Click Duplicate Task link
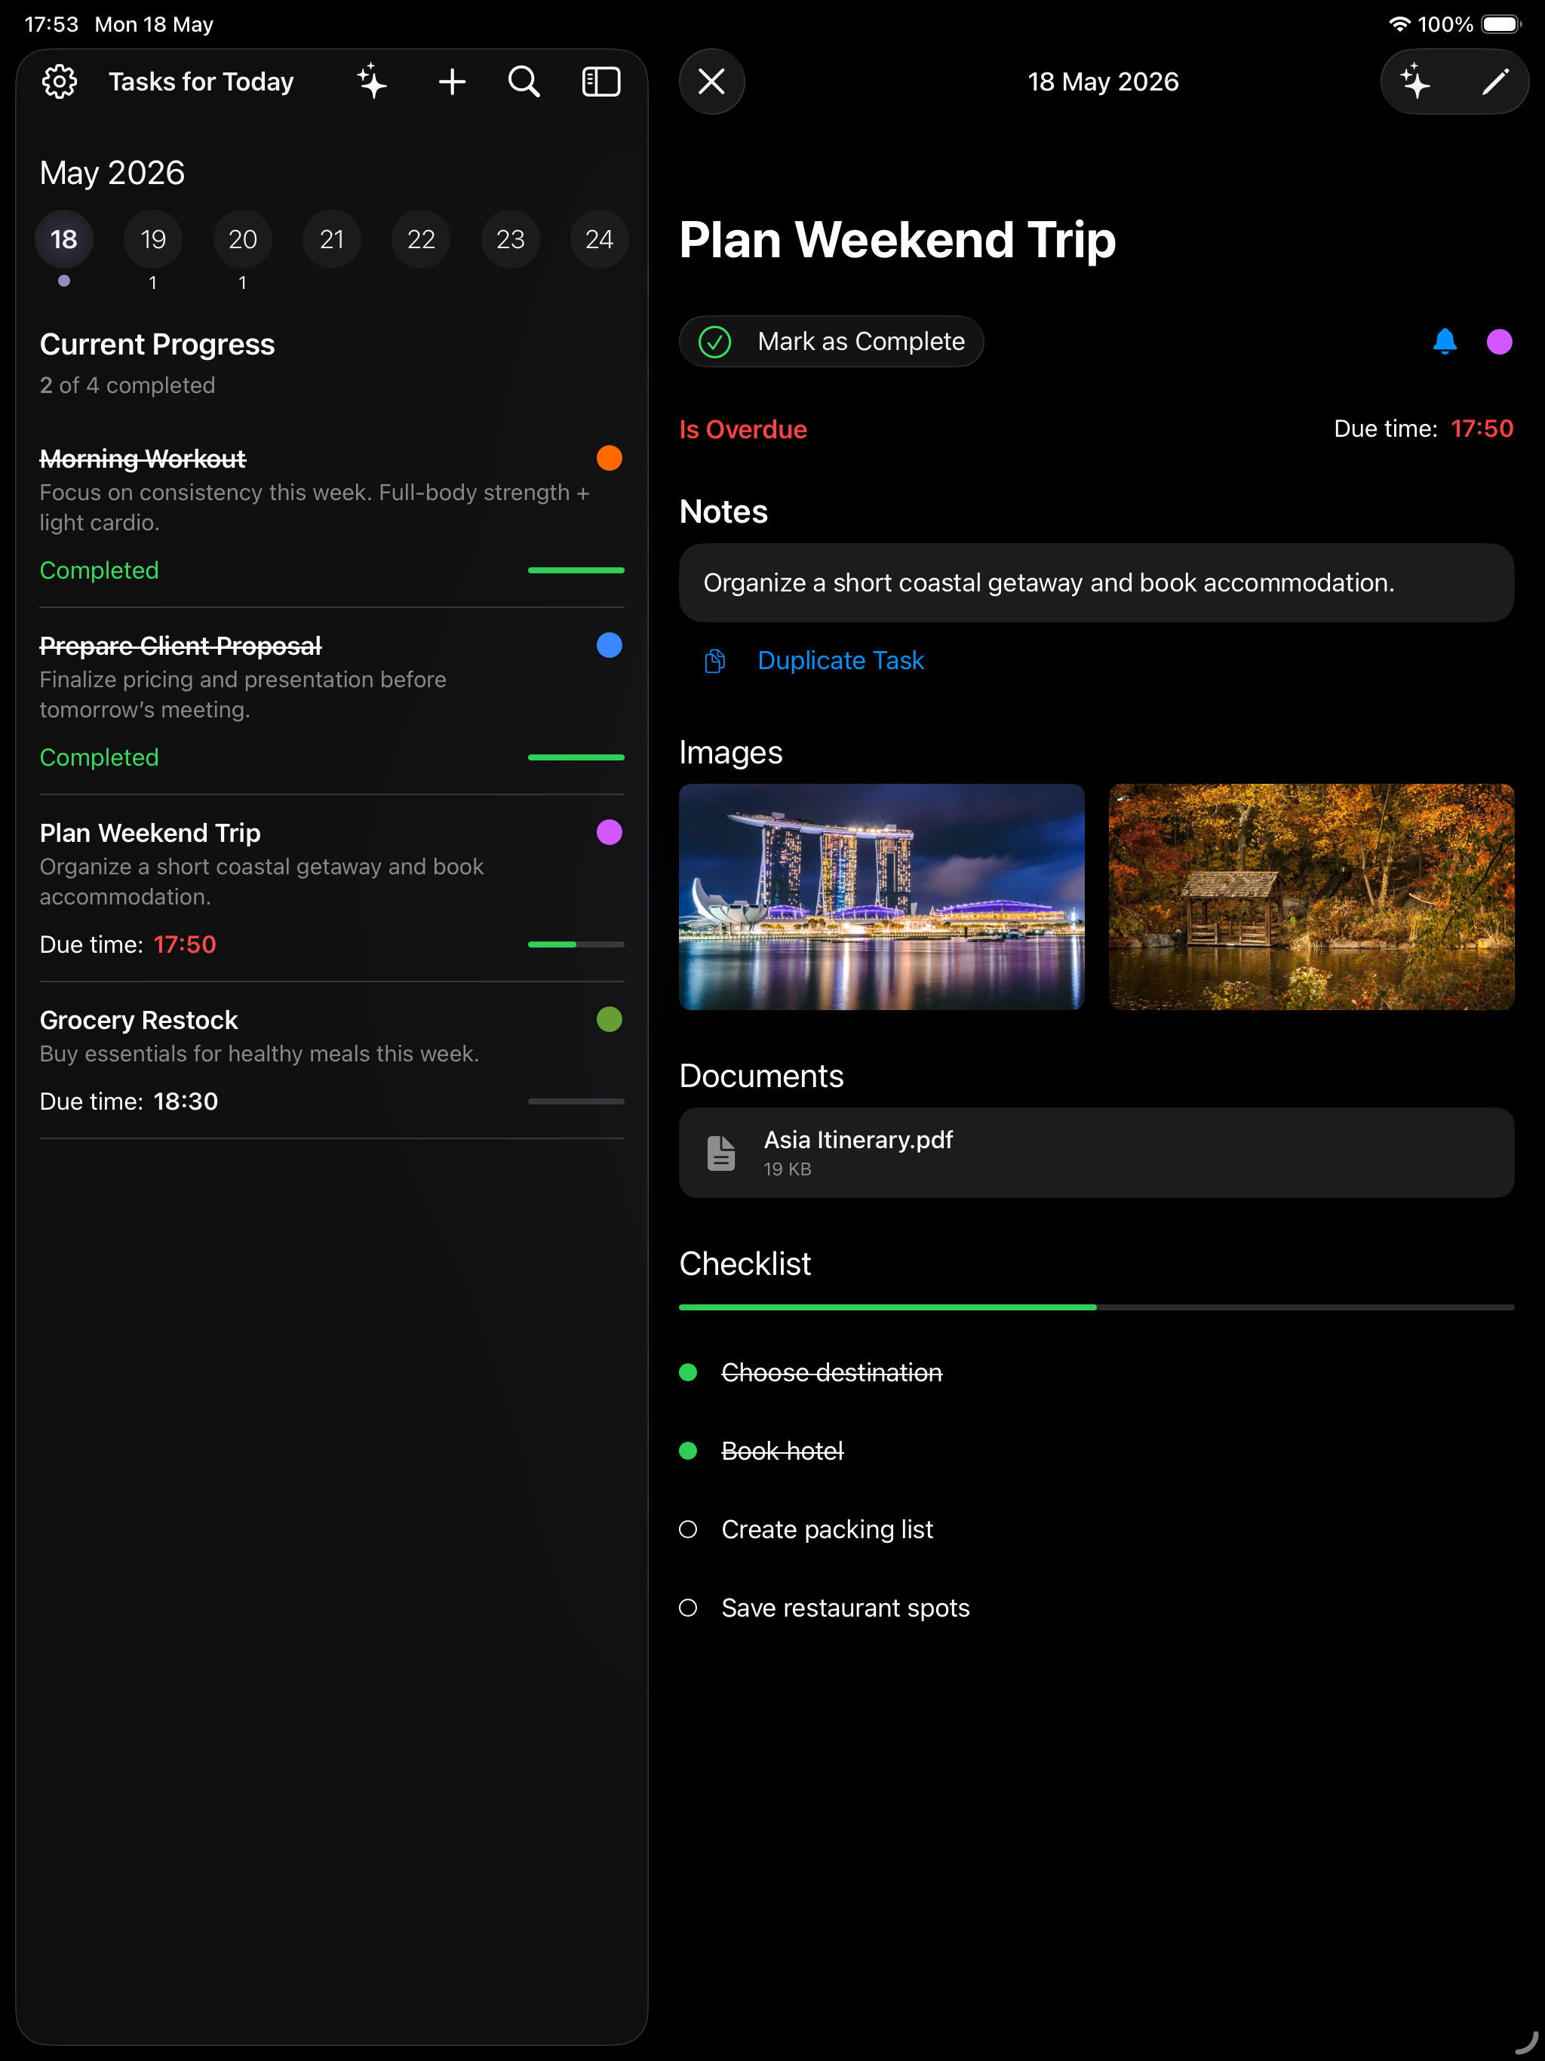The image size is (1545, 2061). tap(840, 661)
